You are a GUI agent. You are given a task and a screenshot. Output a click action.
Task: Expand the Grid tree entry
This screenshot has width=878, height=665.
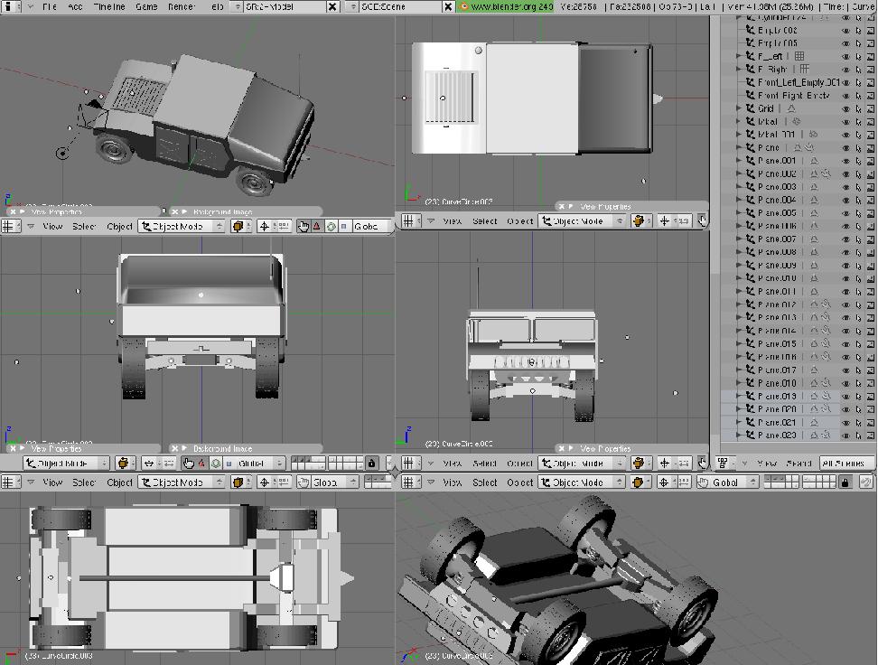pyautogui.click(x=739, y=108)
